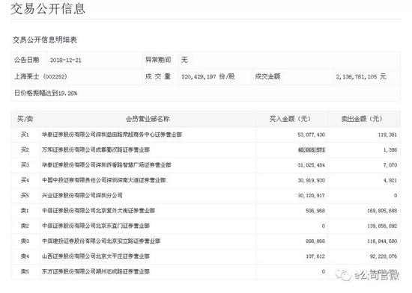
Task: Select the sell amount in row 卖2
Action: pos(382,226)
